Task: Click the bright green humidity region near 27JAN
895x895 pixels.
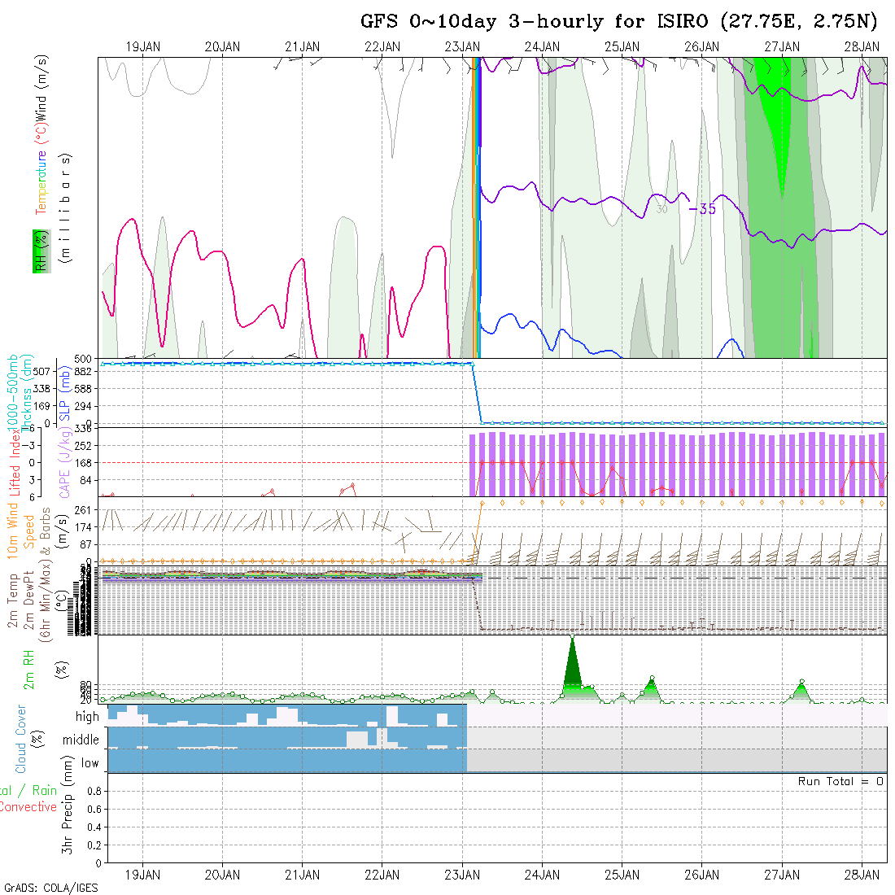Action: 777,122
